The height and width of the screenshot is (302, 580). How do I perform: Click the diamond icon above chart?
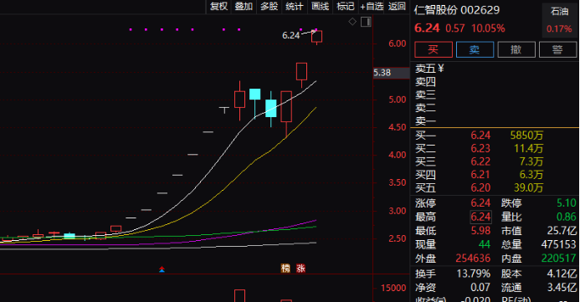(352, 22)
